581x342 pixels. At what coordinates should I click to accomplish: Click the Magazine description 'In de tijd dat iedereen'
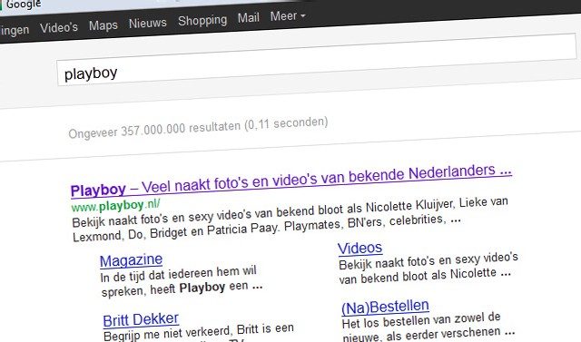182,281
